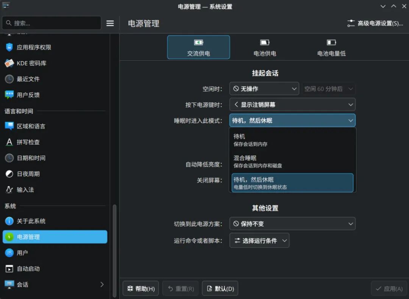Click the 默认(D) button
Screen dimensions: 409x299
pos(220,288)
